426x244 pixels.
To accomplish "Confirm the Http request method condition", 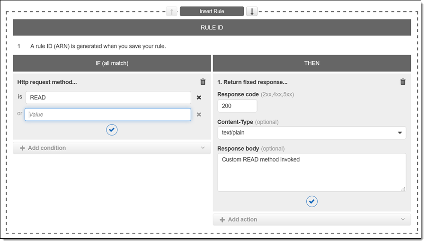I will tap(112, 130).
